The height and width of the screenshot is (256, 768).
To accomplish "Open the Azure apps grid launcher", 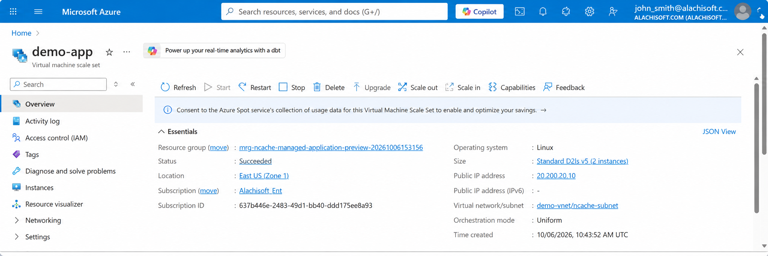I will pyautogui.click(x=13, y=12).
